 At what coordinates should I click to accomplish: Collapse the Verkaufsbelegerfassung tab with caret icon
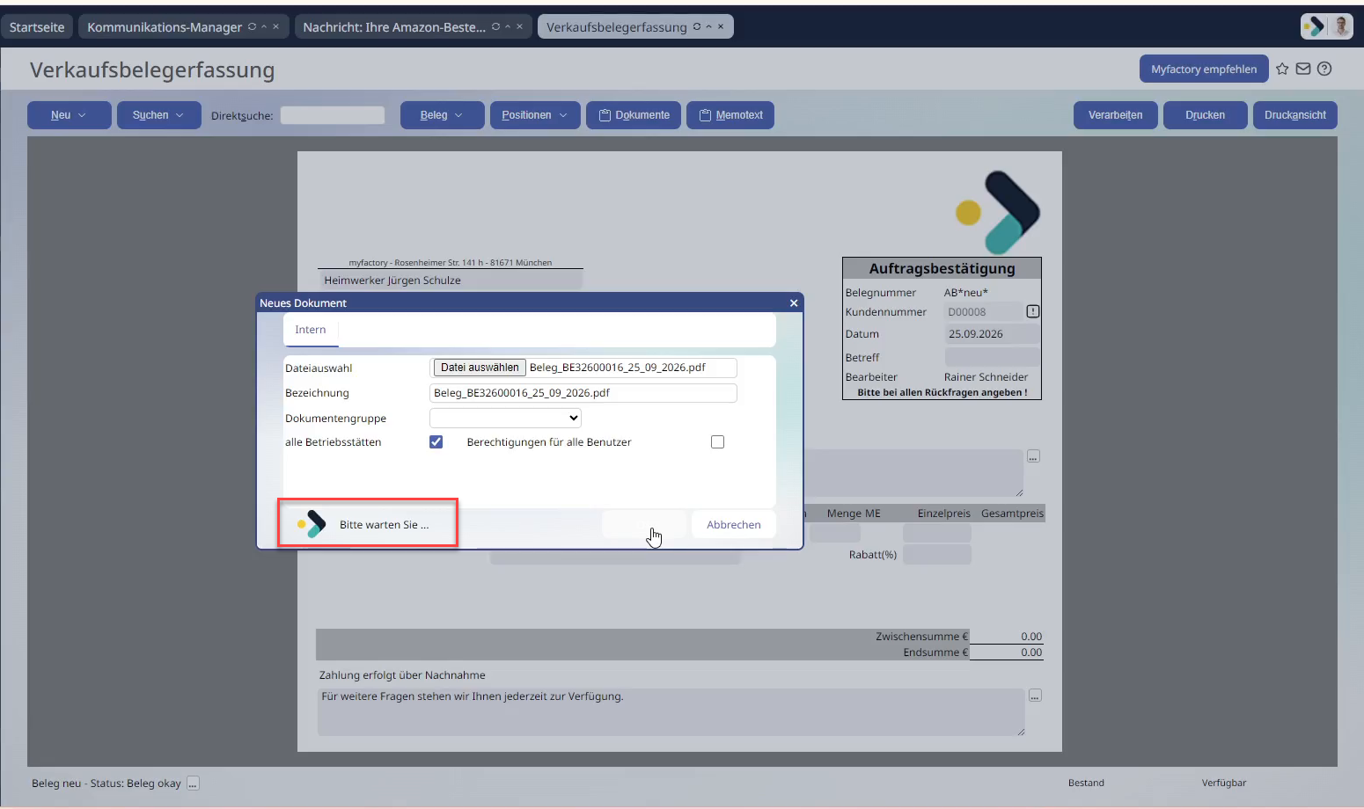click(709, 26)
